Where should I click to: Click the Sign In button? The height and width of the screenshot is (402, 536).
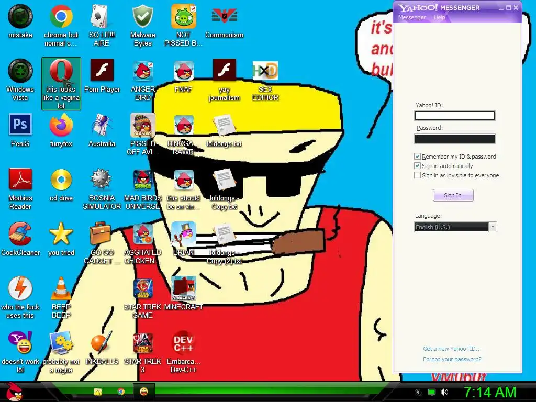point(453,195)
